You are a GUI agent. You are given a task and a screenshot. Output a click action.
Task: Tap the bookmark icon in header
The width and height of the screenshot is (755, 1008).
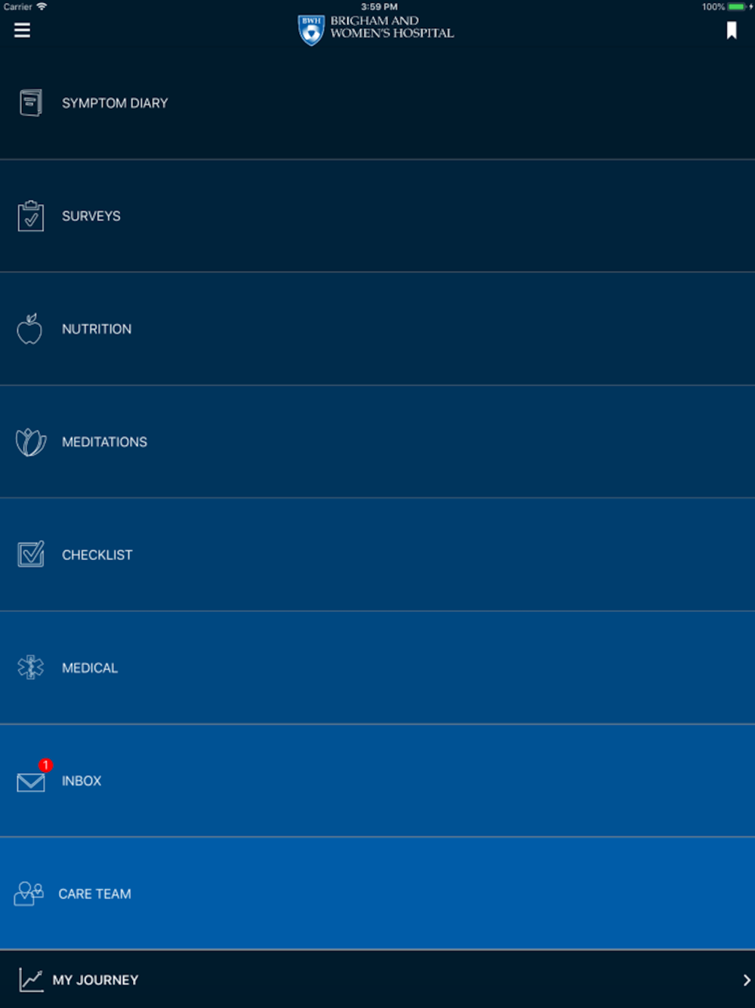click(731, 30)
